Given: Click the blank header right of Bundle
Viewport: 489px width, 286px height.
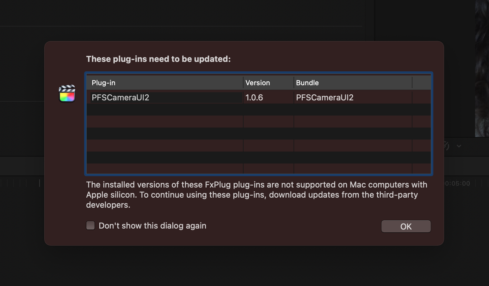Looking at the screenshot, I should tap(421, 83).
